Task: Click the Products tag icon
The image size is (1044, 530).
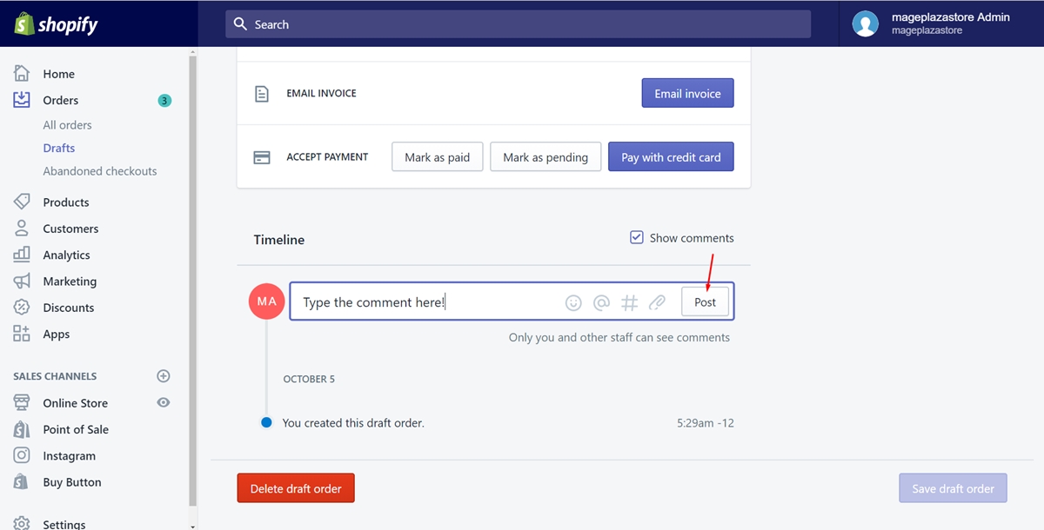Action: 22,202
